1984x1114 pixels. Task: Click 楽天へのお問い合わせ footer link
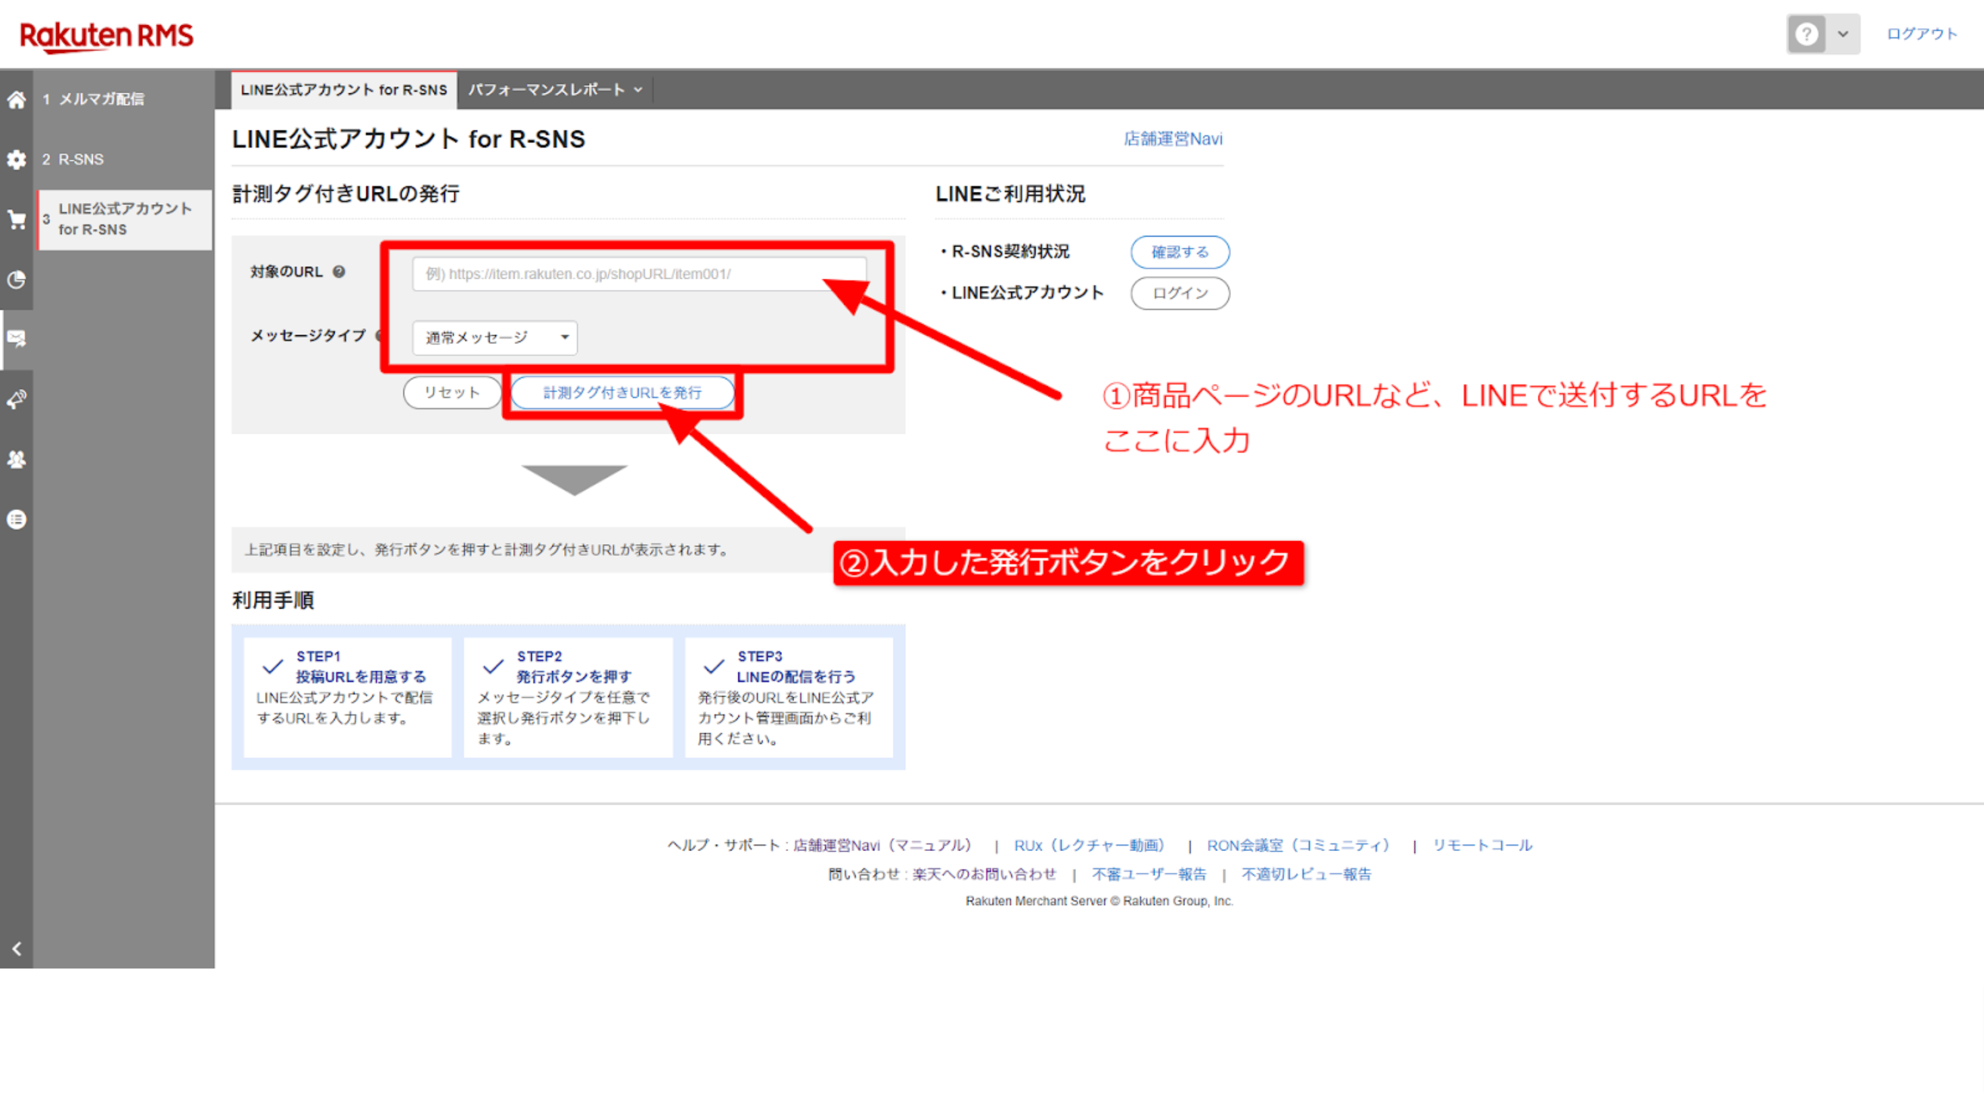(984, 875)
